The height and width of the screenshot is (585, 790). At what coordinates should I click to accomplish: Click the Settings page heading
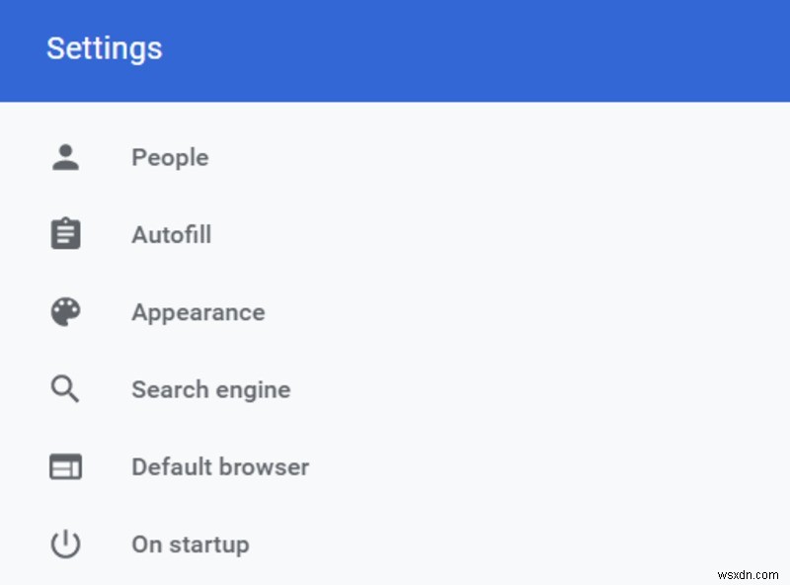coord(105,49)
